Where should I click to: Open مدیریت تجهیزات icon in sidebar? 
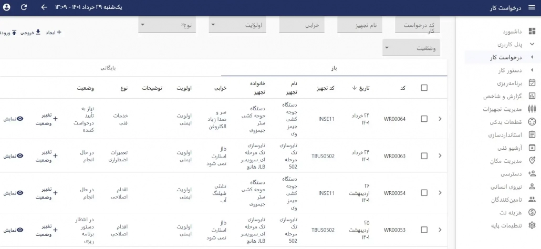[x=532, y=109]
